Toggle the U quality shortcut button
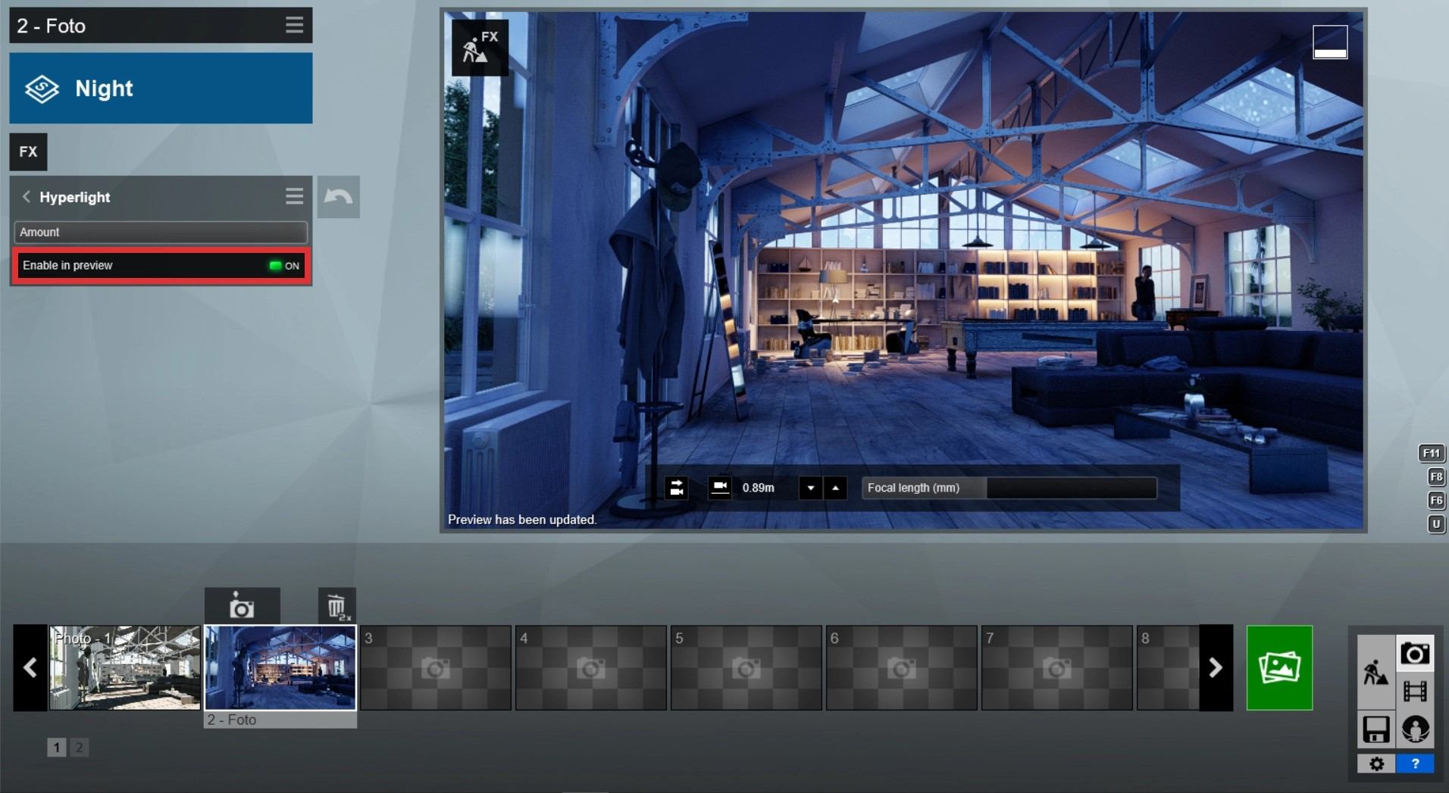This screenshot has height=793, width=1449. click(1435, 523)
